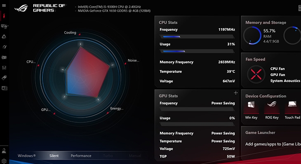Select the Windows operating mode
This screenshot has height=164, width=301.
[27, 156]
